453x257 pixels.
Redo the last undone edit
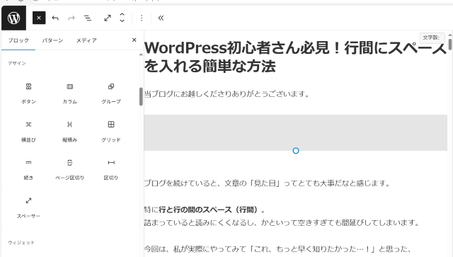[71, 18]
